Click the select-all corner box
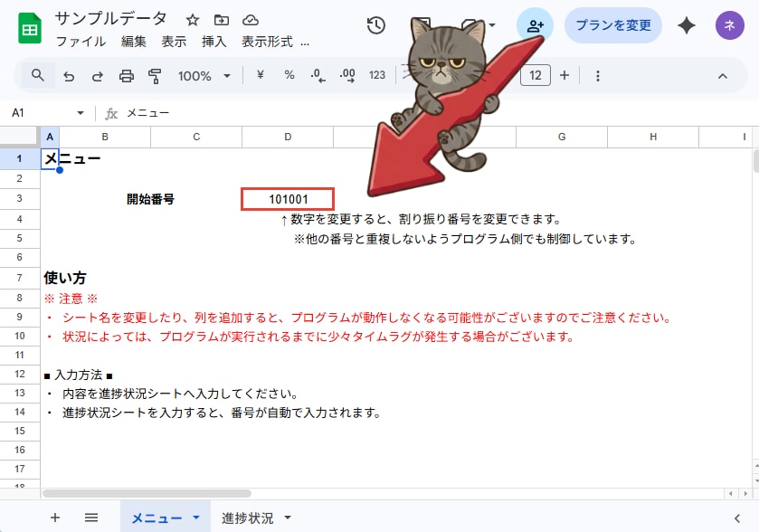This screenshot has width=759, height=532. (19, 137)
